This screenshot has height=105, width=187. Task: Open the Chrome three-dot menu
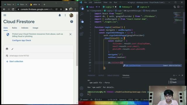pyautogui.click(x=75, y=9)
